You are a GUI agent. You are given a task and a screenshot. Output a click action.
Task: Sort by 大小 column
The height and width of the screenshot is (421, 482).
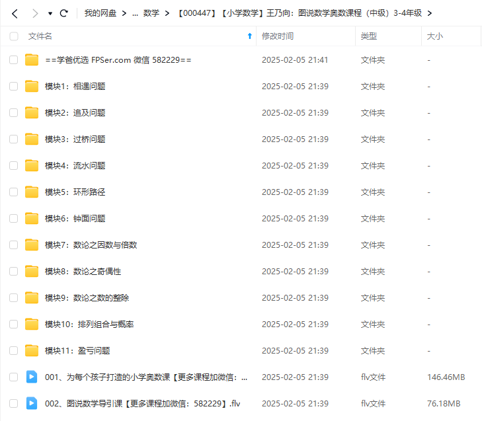pos(435,36)
